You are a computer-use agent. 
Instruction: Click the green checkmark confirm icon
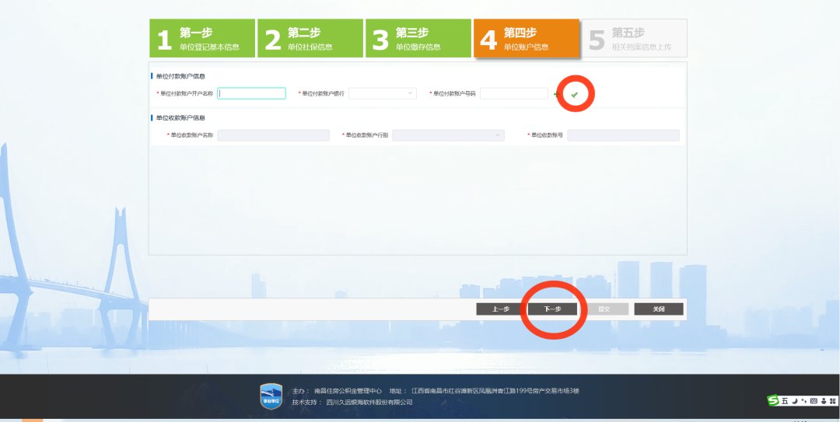point(574,94)
